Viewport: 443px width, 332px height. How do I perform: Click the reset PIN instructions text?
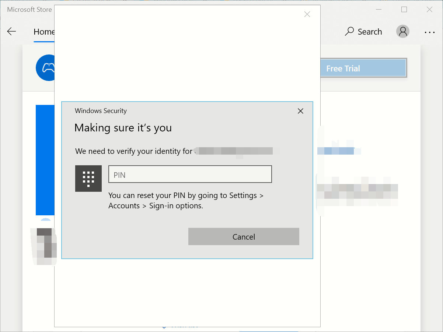tap(186, 201)
